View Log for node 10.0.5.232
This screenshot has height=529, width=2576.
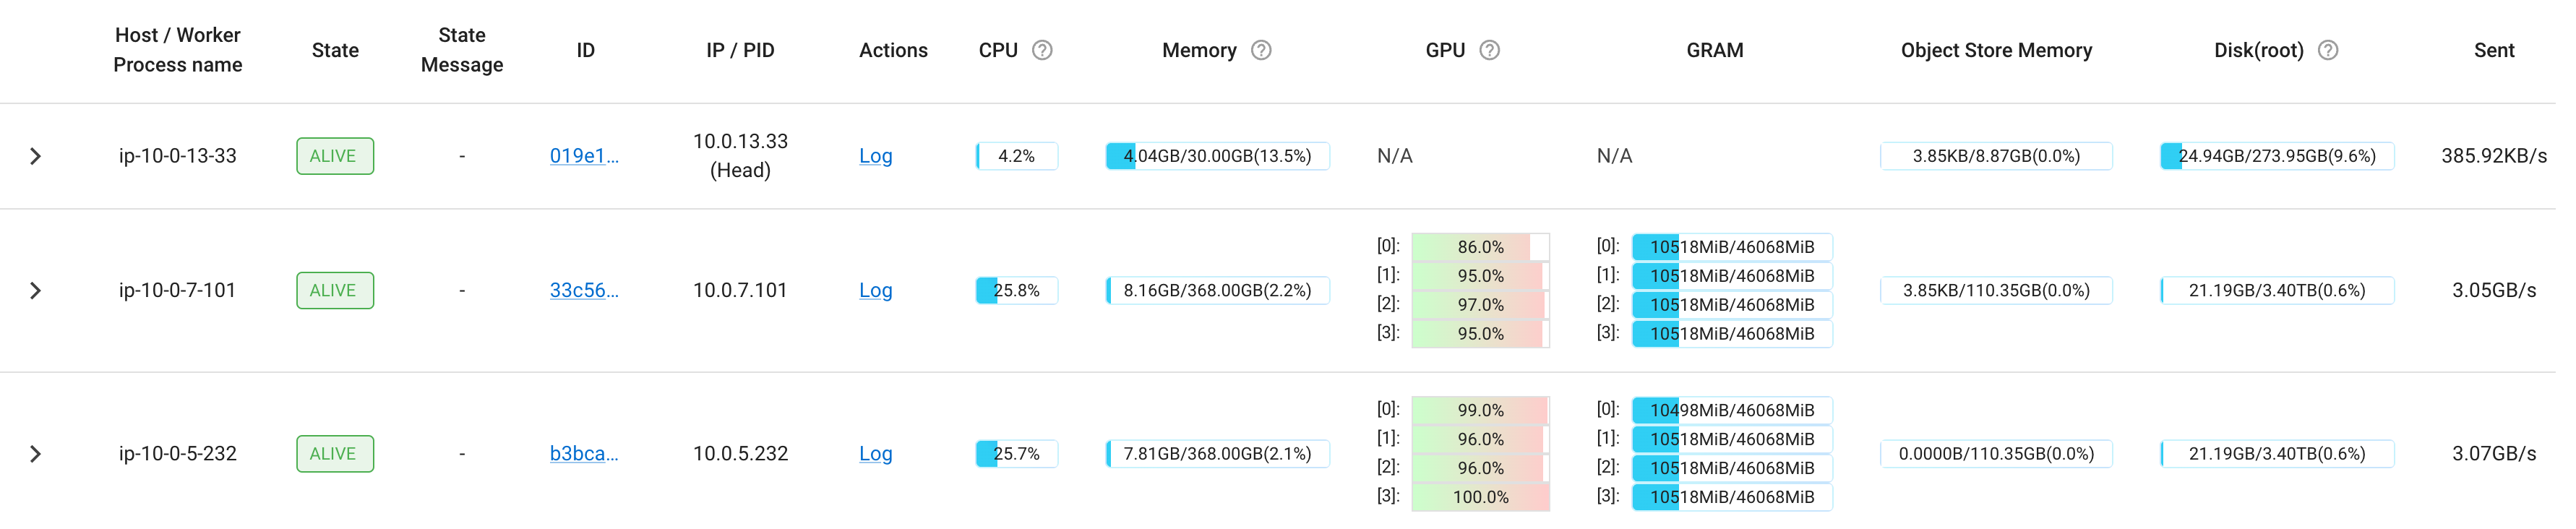(x=875, y=454)
